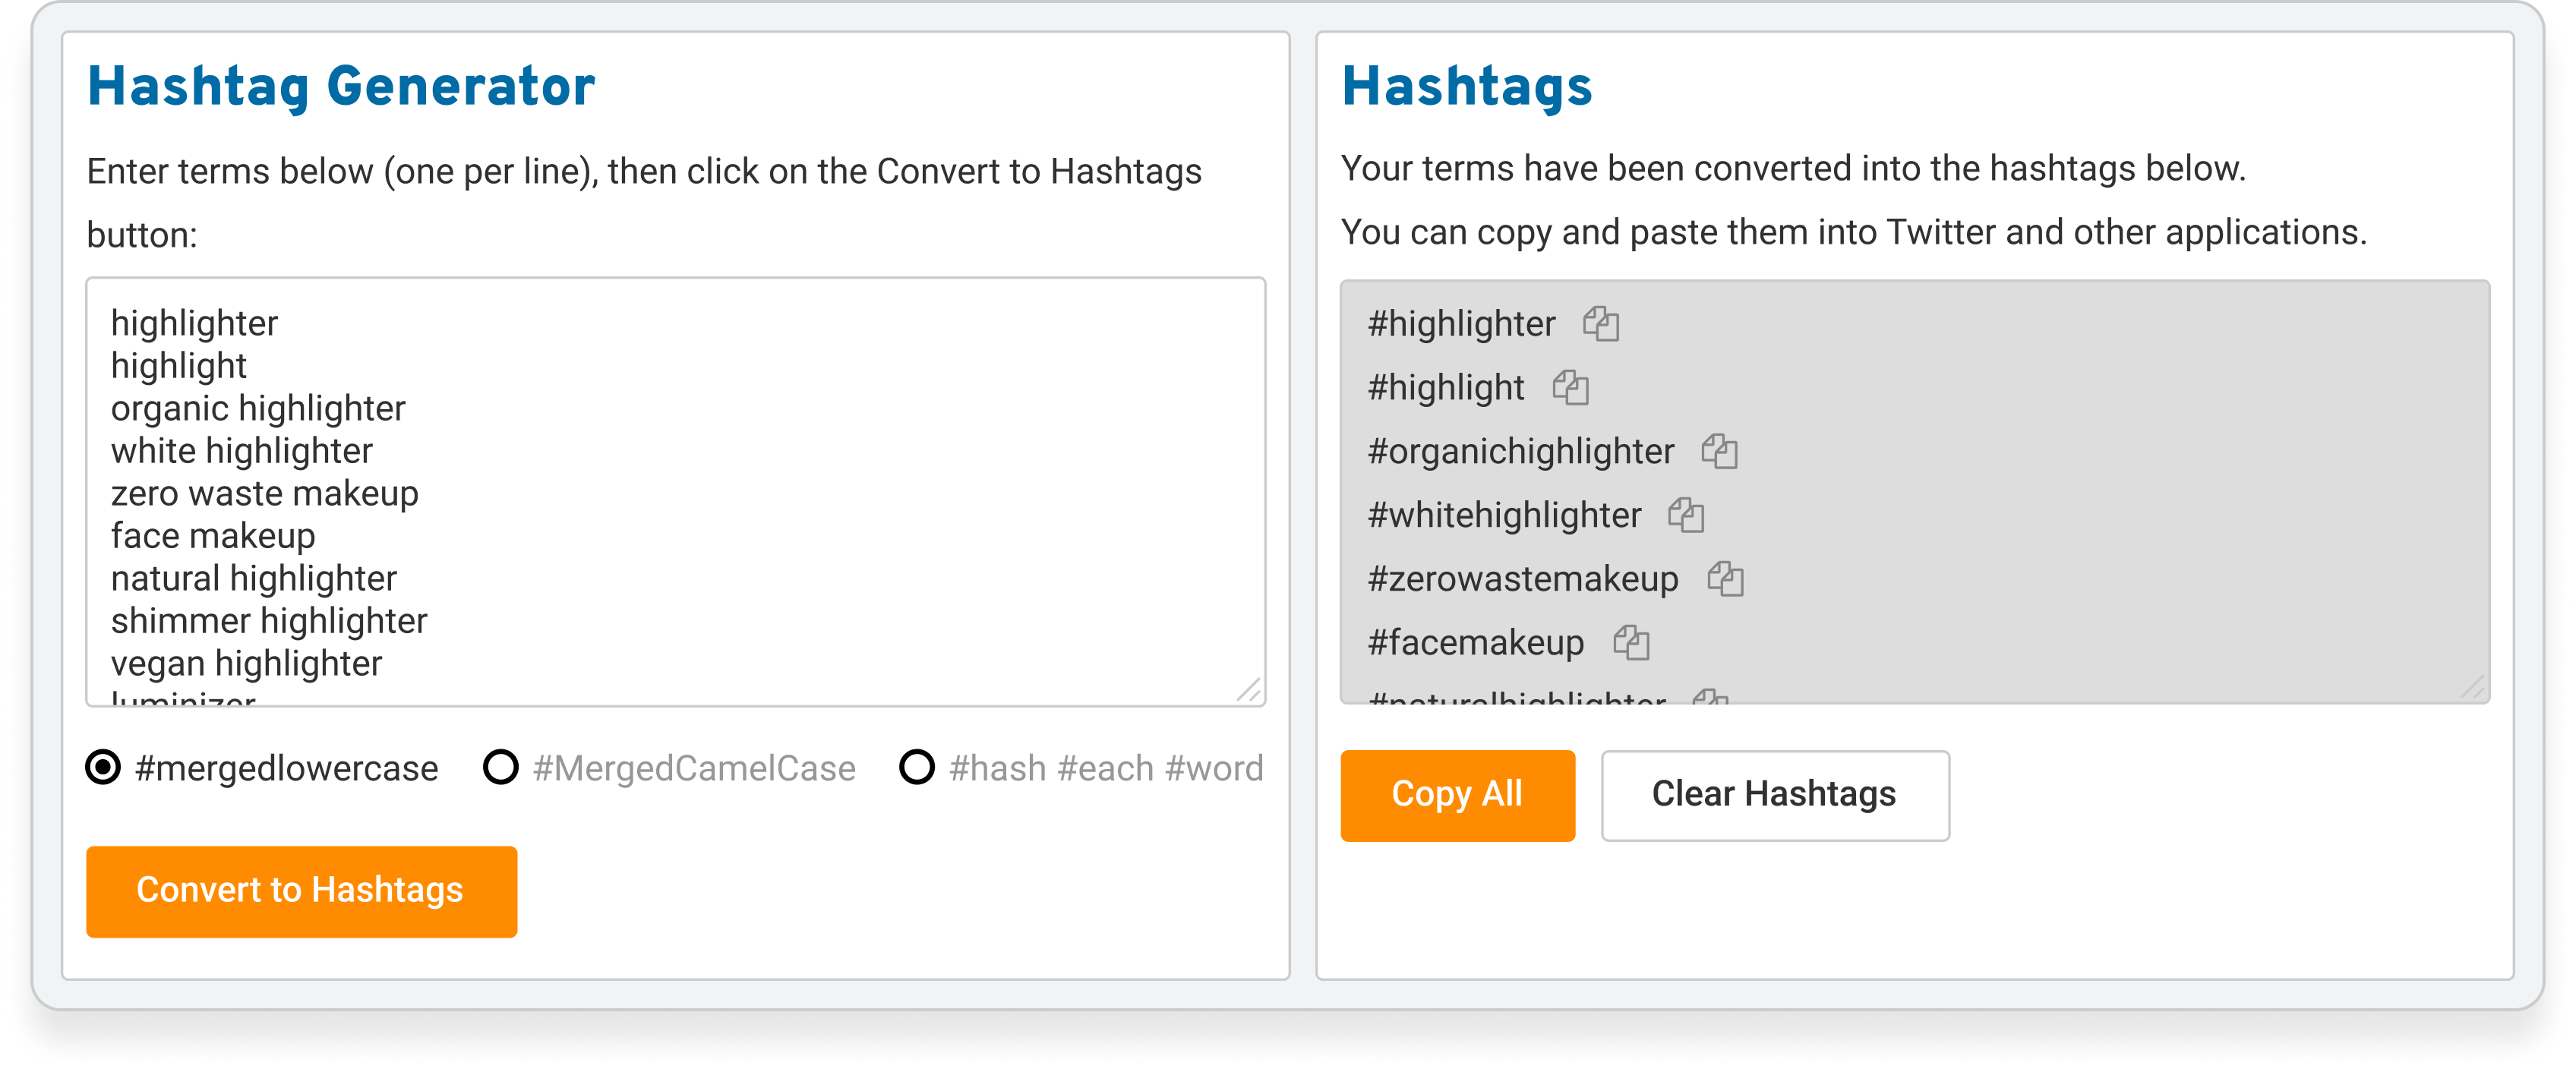Click copy icon beside #organichighlighter
The height and width of the screenshot is (1072, 2576).
1719,451
